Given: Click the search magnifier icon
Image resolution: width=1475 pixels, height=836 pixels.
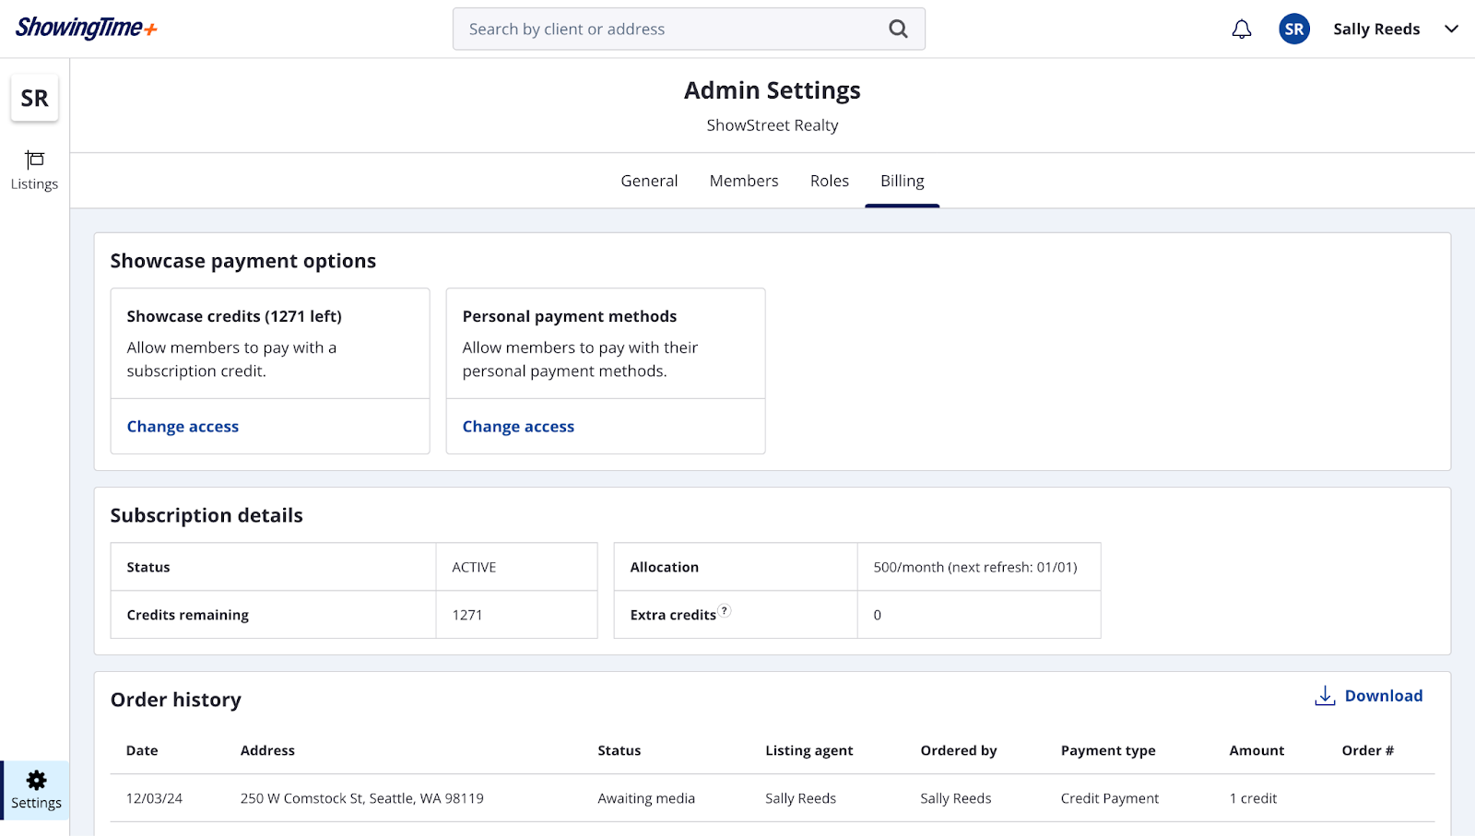Looking at the screenshot, I should pyautogui.click(x=898, y=29).
